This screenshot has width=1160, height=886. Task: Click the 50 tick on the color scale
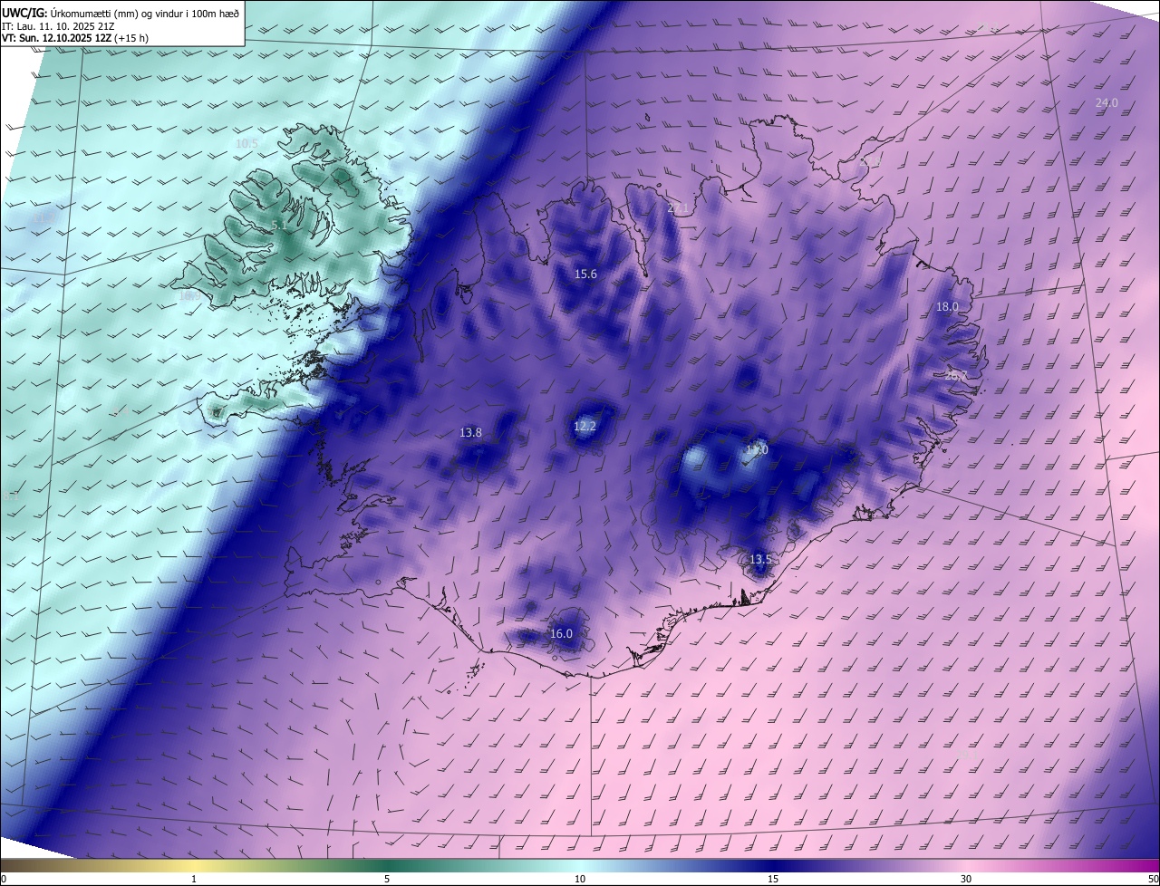click(x=1153, y=879)
